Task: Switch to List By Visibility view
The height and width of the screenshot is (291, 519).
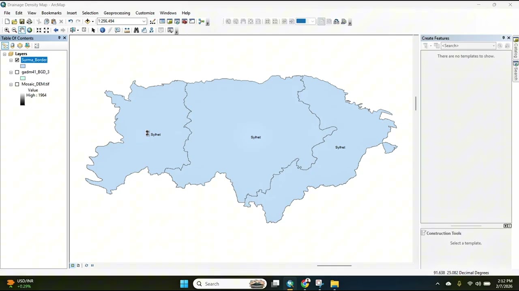Action: 20,46
